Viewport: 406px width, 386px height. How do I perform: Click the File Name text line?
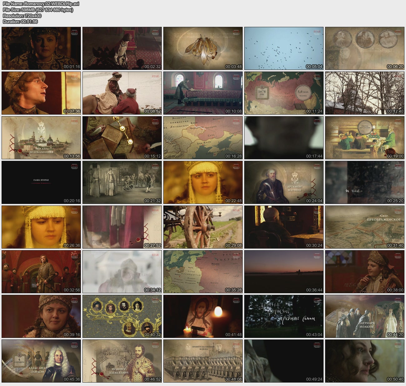[41, 4]
